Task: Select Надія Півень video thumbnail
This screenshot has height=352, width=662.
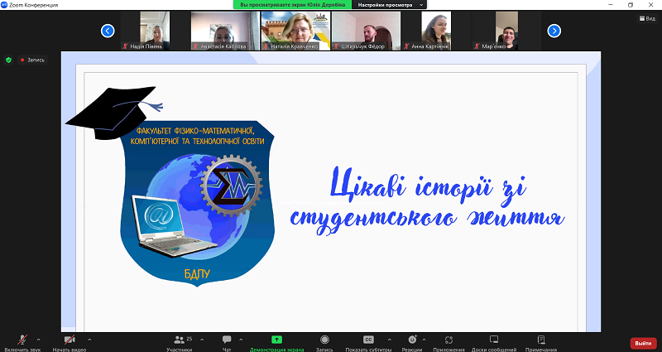Action: tap(155, 31)
